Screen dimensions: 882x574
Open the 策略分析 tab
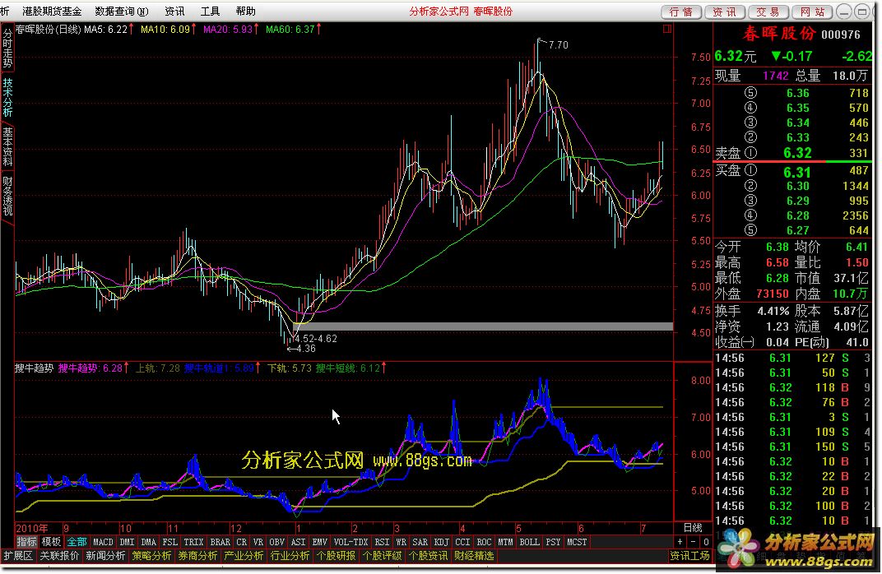tap(152, 555)
